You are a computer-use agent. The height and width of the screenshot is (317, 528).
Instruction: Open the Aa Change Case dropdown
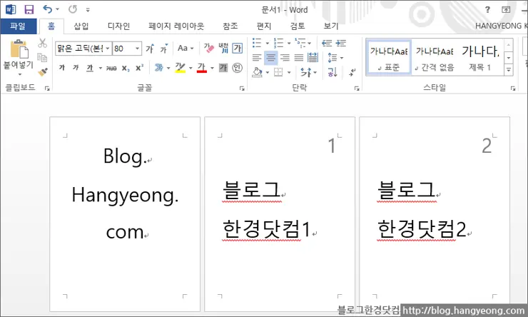[x=186, y=48]
